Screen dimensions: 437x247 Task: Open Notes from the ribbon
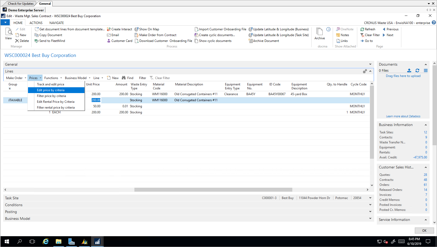342,35
